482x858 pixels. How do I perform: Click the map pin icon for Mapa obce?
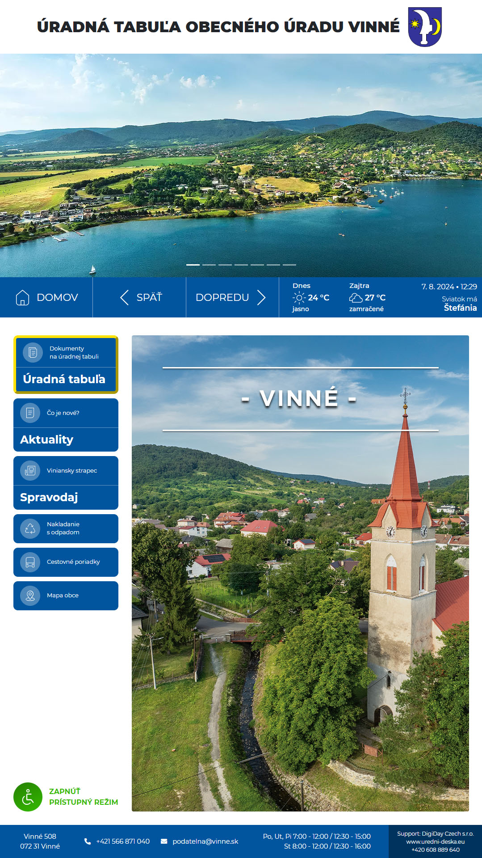[30, 596]
